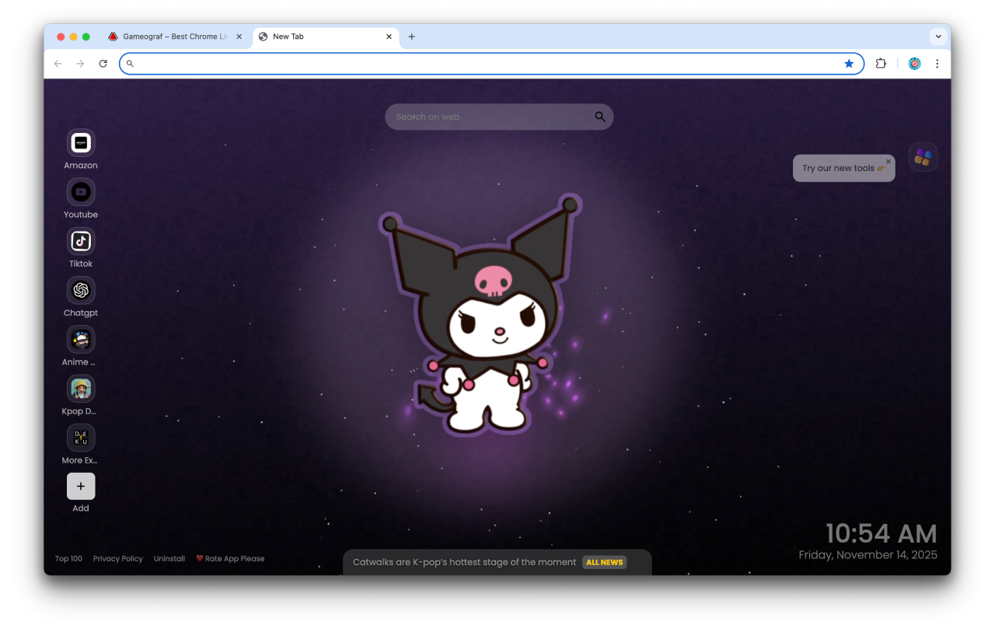The image size is (995, 622).
Task: Open the Chrome three-dot menu
Action: [937, 64]
